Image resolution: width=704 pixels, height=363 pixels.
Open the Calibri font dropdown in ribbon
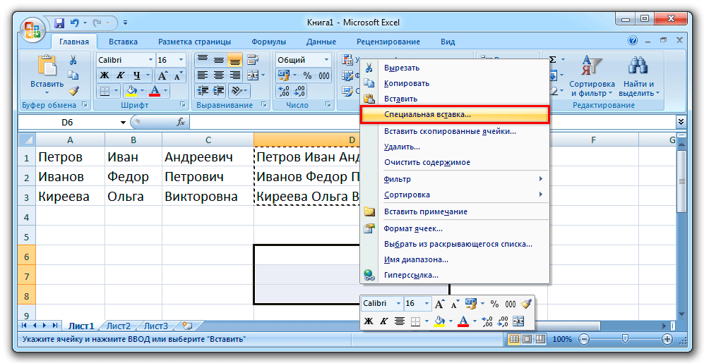[x=150, y=60]
